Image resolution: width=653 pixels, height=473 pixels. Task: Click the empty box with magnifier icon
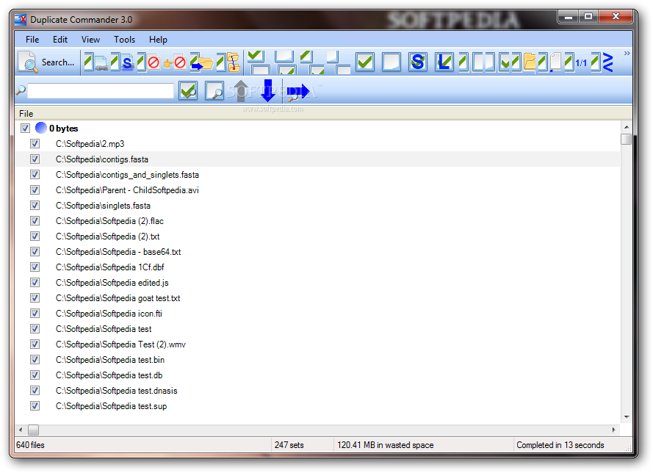[214, 90]
